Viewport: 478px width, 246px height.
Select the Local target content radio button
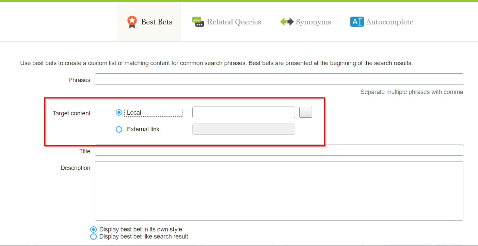119,113
